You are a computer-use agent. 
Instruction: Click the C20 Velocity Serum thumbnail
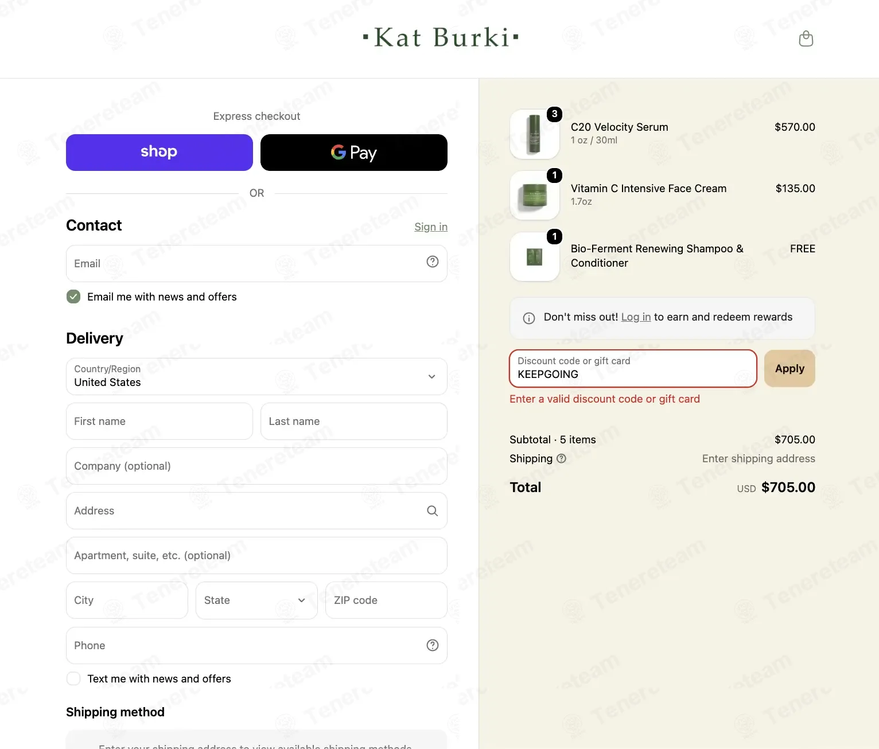tap(535, 134)
